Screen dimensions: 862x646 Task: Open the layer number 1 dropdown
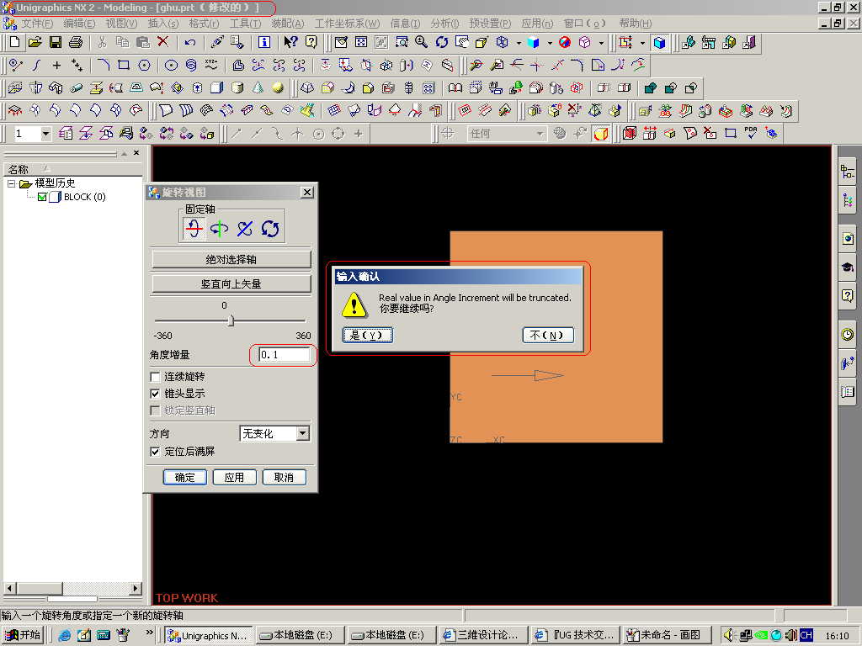[x=45, y=134]
